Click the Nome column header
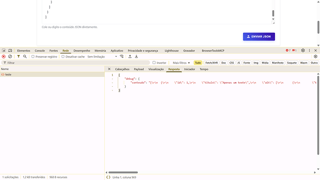Viewport: 320px width, 180px height. (52, 69)
